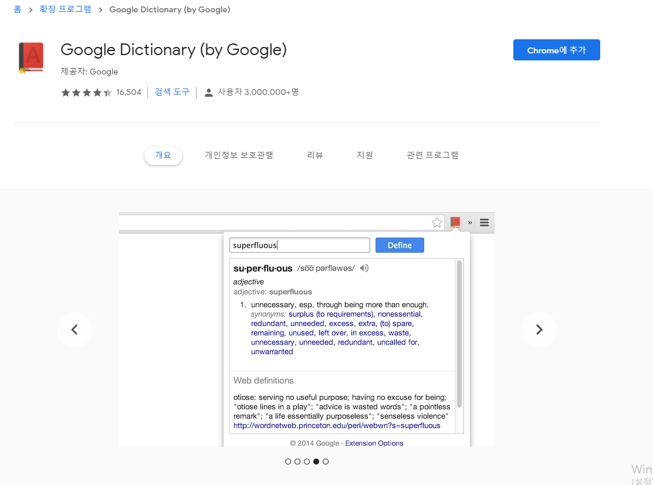Click the hamburger menu icon in screenshot
This screenshot has width=653, height=485.
coord(484,223)
